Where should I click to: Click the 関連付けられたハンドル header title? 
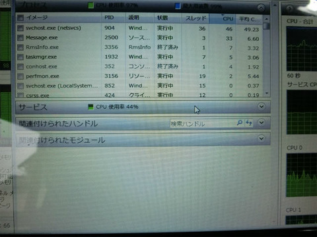[58, 124]
